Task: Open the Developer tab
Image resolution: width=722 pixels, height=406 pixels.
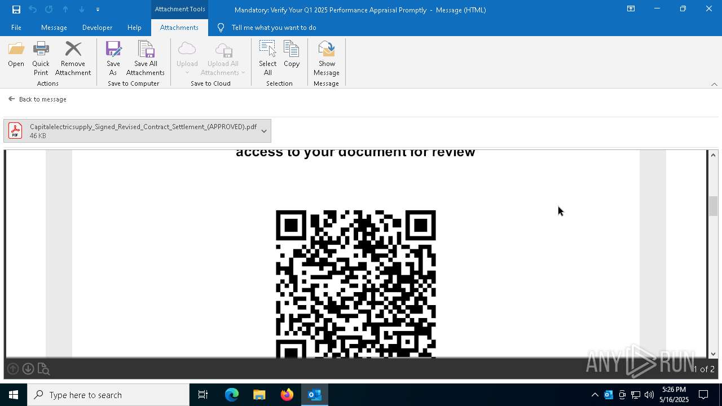Action: (x=97, y=28)
